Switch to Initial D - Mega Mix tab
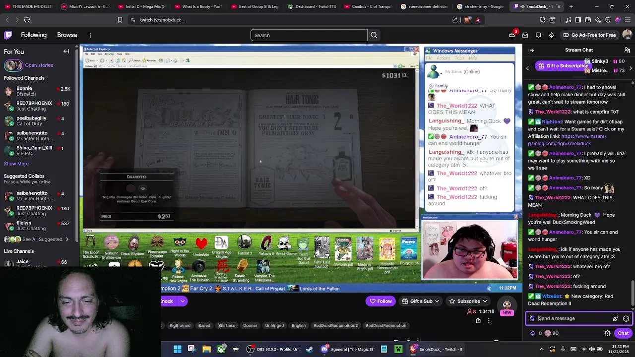The height and width of the screenshot is (357, 635). [x=141, y=6]
